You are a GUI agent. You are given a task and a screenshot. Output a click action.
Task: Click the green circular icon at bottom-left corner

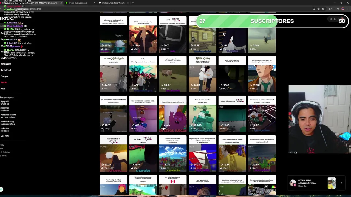pos(1,189)
